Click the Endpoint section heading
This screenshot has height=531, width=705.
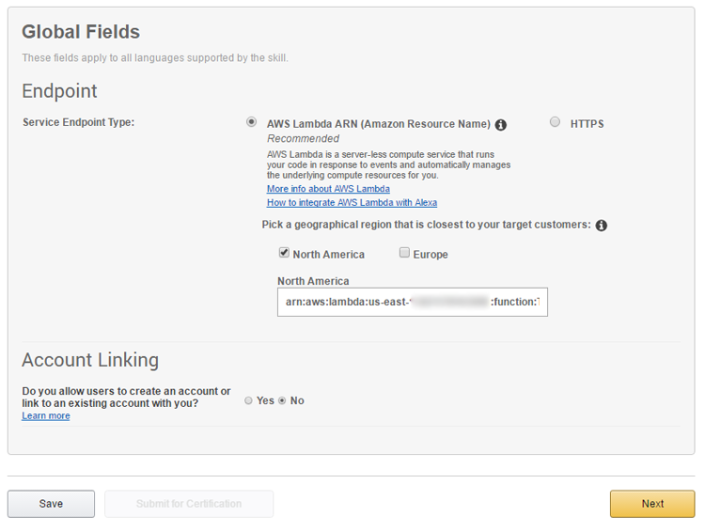59,91
